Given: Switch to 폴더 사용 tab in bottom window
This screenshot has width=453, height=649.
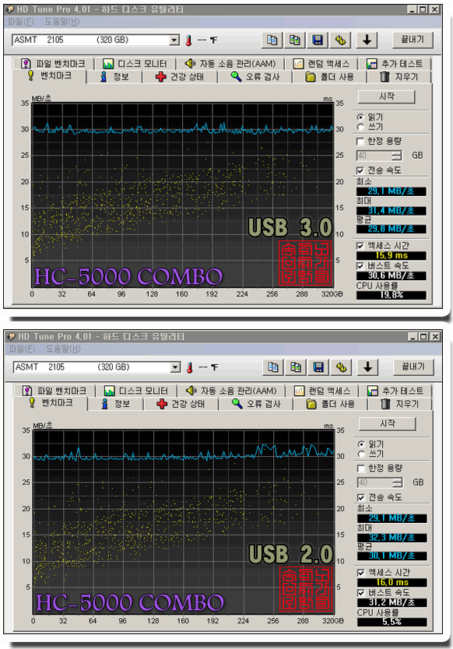Looking at the screenshot, I should click(x=331, y=404).
